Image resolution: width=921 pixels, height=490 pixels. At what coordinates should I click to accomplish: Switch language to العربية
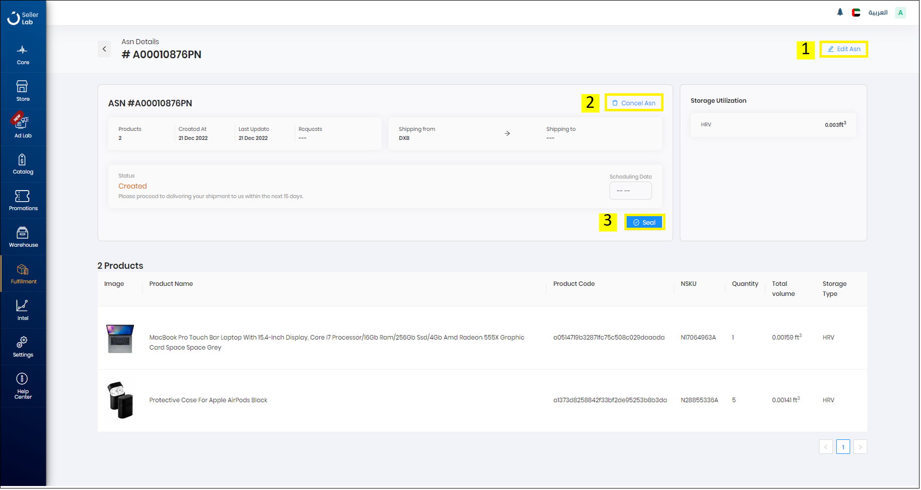coord(878,12)
